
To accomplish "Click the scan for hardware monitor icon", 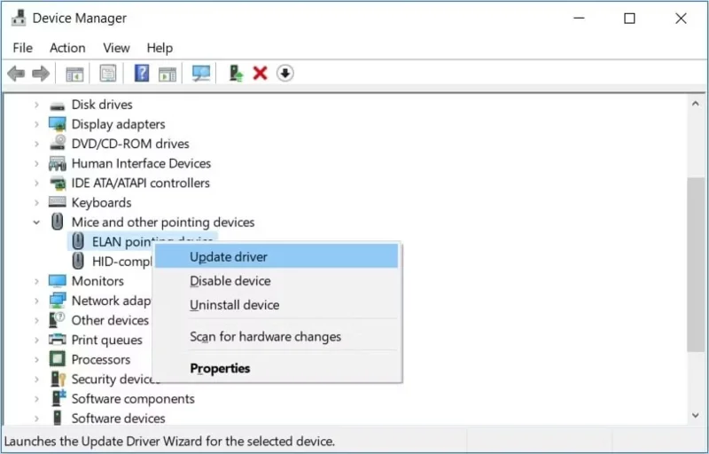I will [201, 74].
